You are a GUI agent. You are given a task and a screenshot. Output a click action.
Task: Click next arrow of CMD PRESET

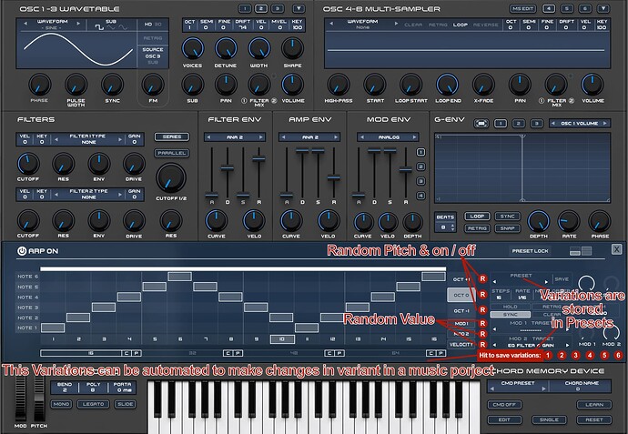click(543, 389)
